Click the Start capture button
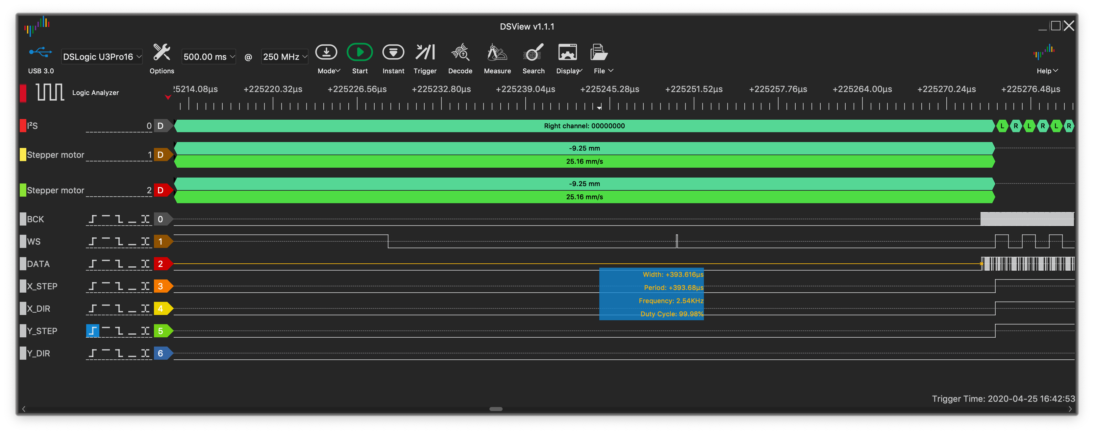 359,53
